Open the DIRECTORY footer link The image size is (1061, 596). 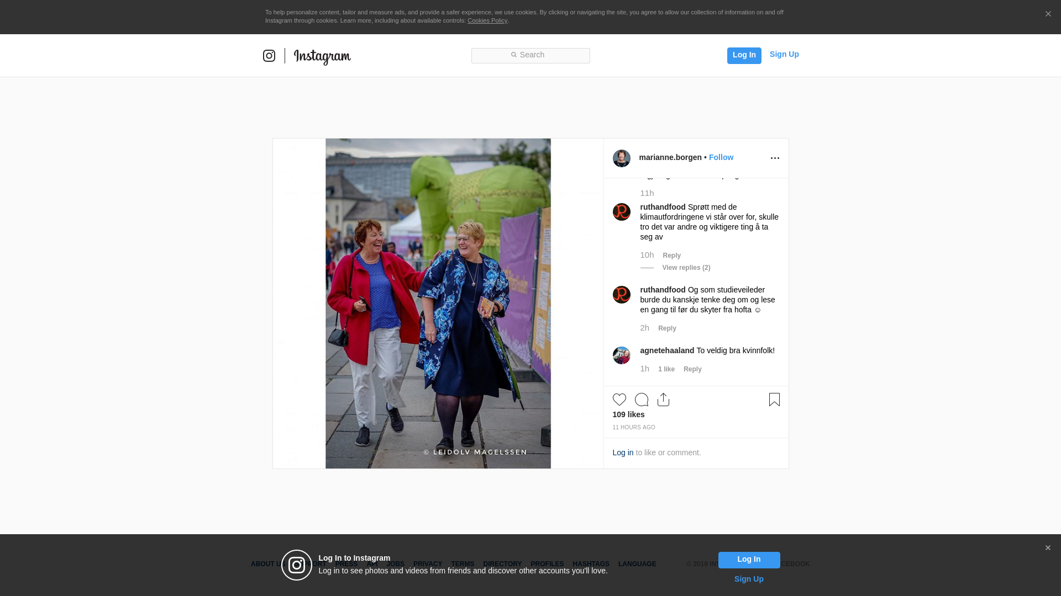(x=502, y=564)
